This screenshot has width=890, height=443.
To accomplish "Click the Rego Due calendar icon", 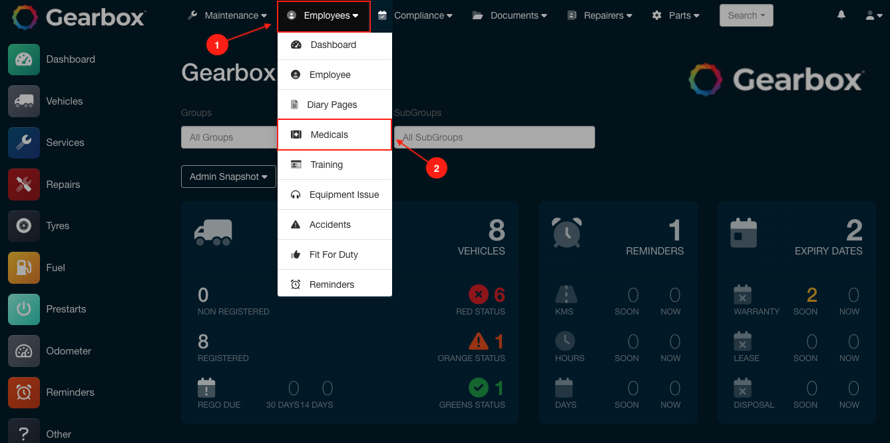I will [x=206, y=388].
